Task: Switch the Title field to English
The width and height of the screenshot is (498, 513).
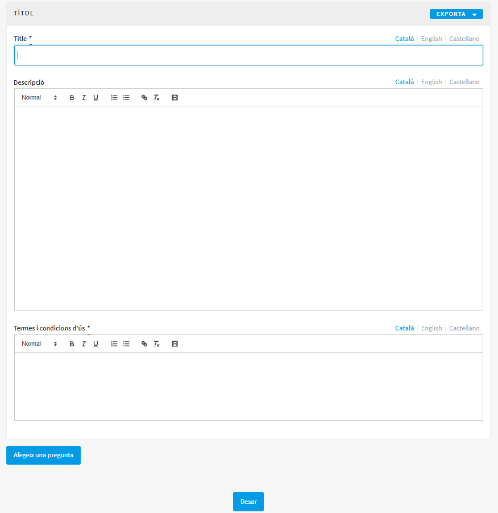Action: pyautogui.click(x=431, y=38)
